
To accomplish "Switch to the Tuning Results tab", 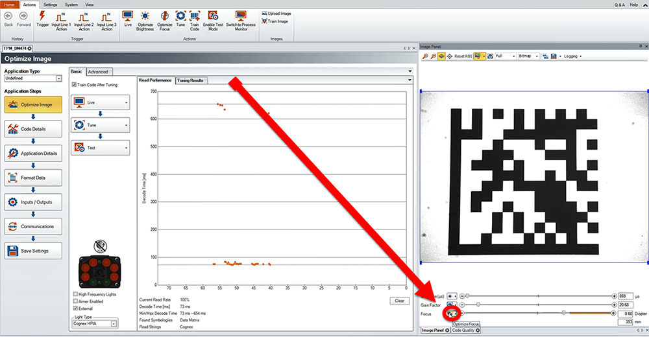I will click(190, 80).
